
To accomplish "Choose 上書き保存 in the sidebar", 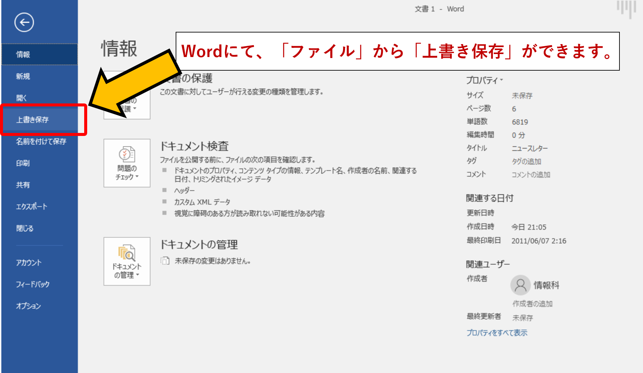I will pyautogui.click(x=39, y=120).
